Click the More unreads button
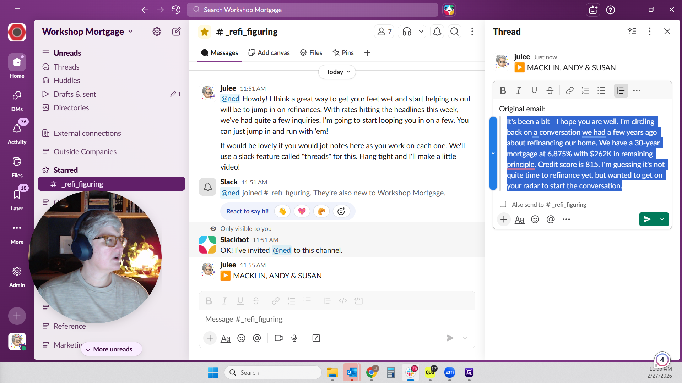Screen dimensions: 682x383 pos(112,349)
